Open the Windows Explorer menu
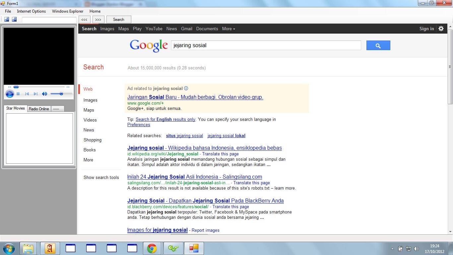 point(68,11)
